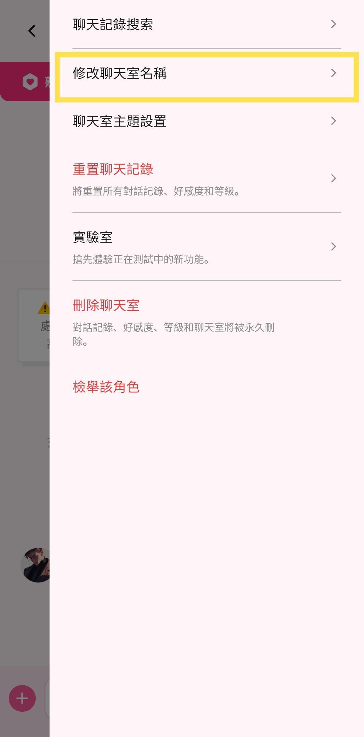Expand chevron beside 聊天室主題設置
The image size is (364, 737).
(x=333, y=121)
